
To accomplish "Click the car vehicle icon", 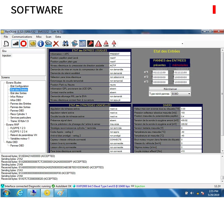I will pos(48,44).
